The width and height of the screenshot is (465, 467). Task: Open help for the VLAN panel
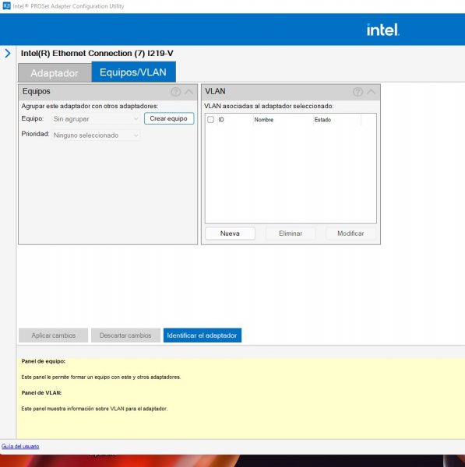358,92
